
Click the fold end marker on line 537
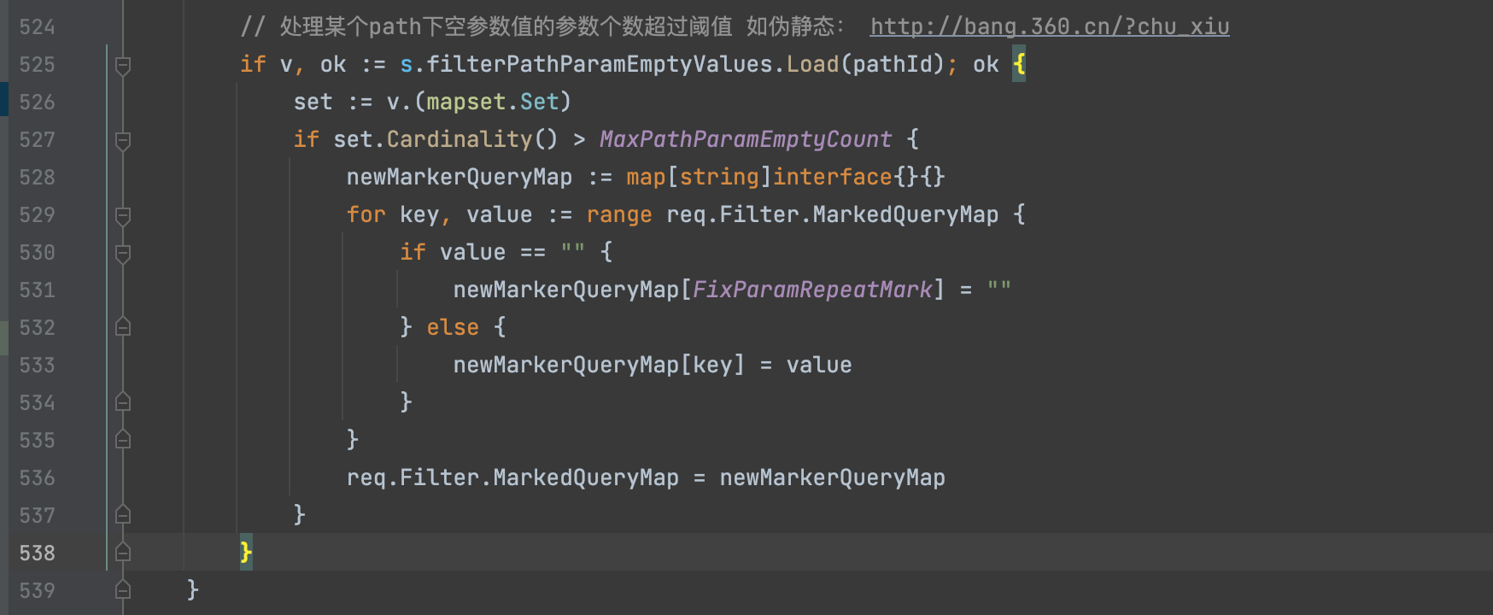click(x=123, y=515)
